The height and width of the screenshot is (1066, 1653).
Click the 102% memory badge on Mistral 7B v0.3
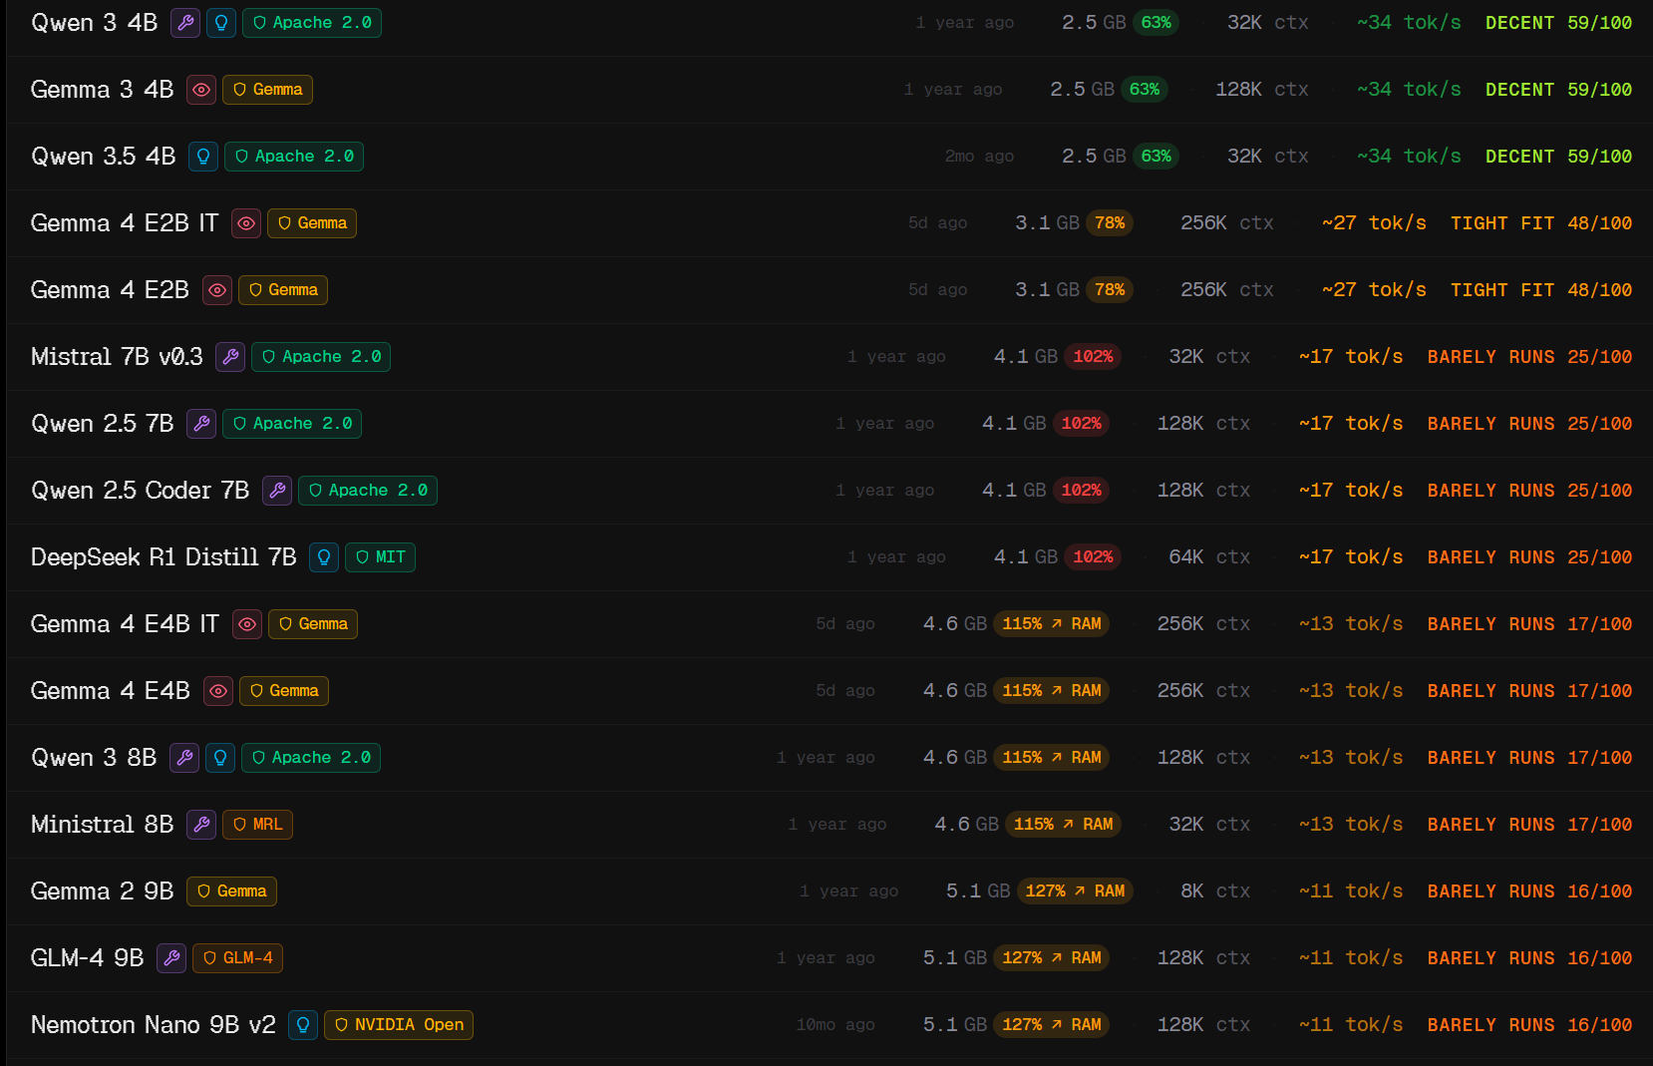click(1093, 357)
